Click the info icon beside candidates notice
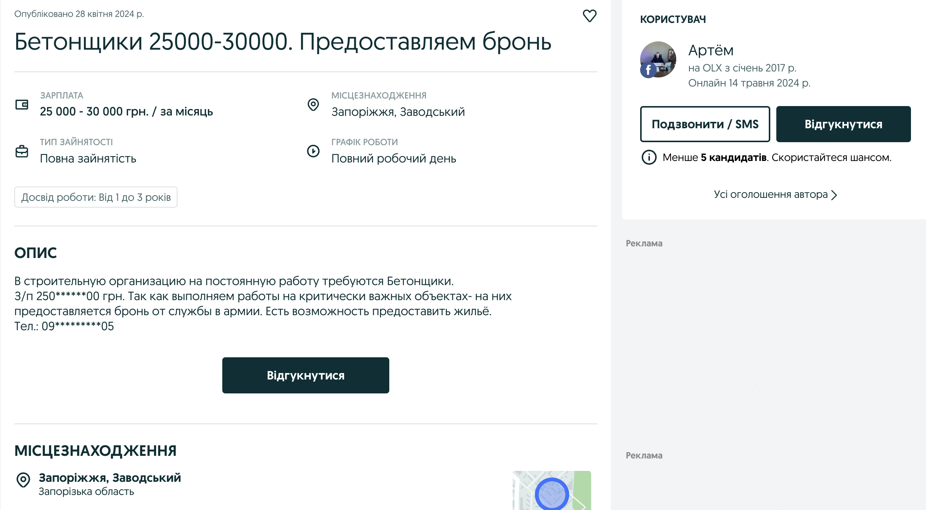Screen dimensions: 926x510 649,158
